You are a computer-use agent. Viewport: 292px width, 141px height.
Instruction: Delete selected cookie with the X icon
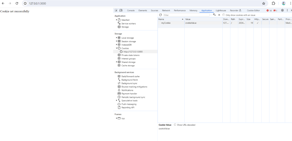click(x=219, y=15)
